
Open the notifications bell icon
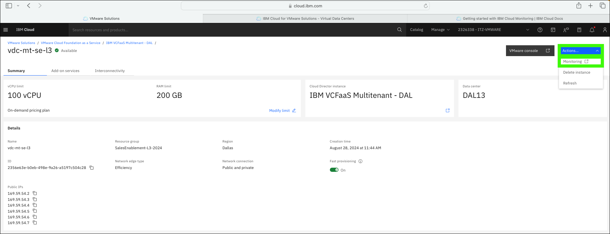point(592,30)
